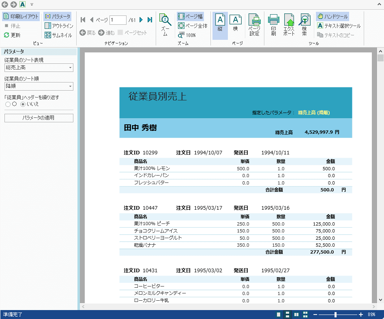Viewport: 384px width, 319px height.
Task: Click 4,529,997.9 円 total sales value
Action: coord(322,132)
